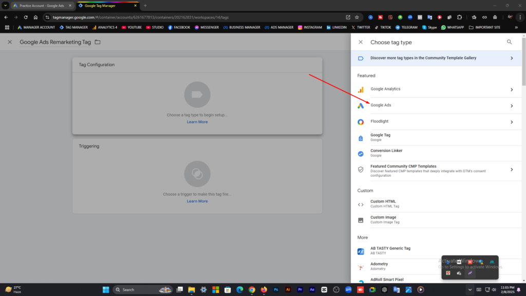Click the folder icon beside tag name
This screenshot has width=526, height=296.
(x=98, y=42)
